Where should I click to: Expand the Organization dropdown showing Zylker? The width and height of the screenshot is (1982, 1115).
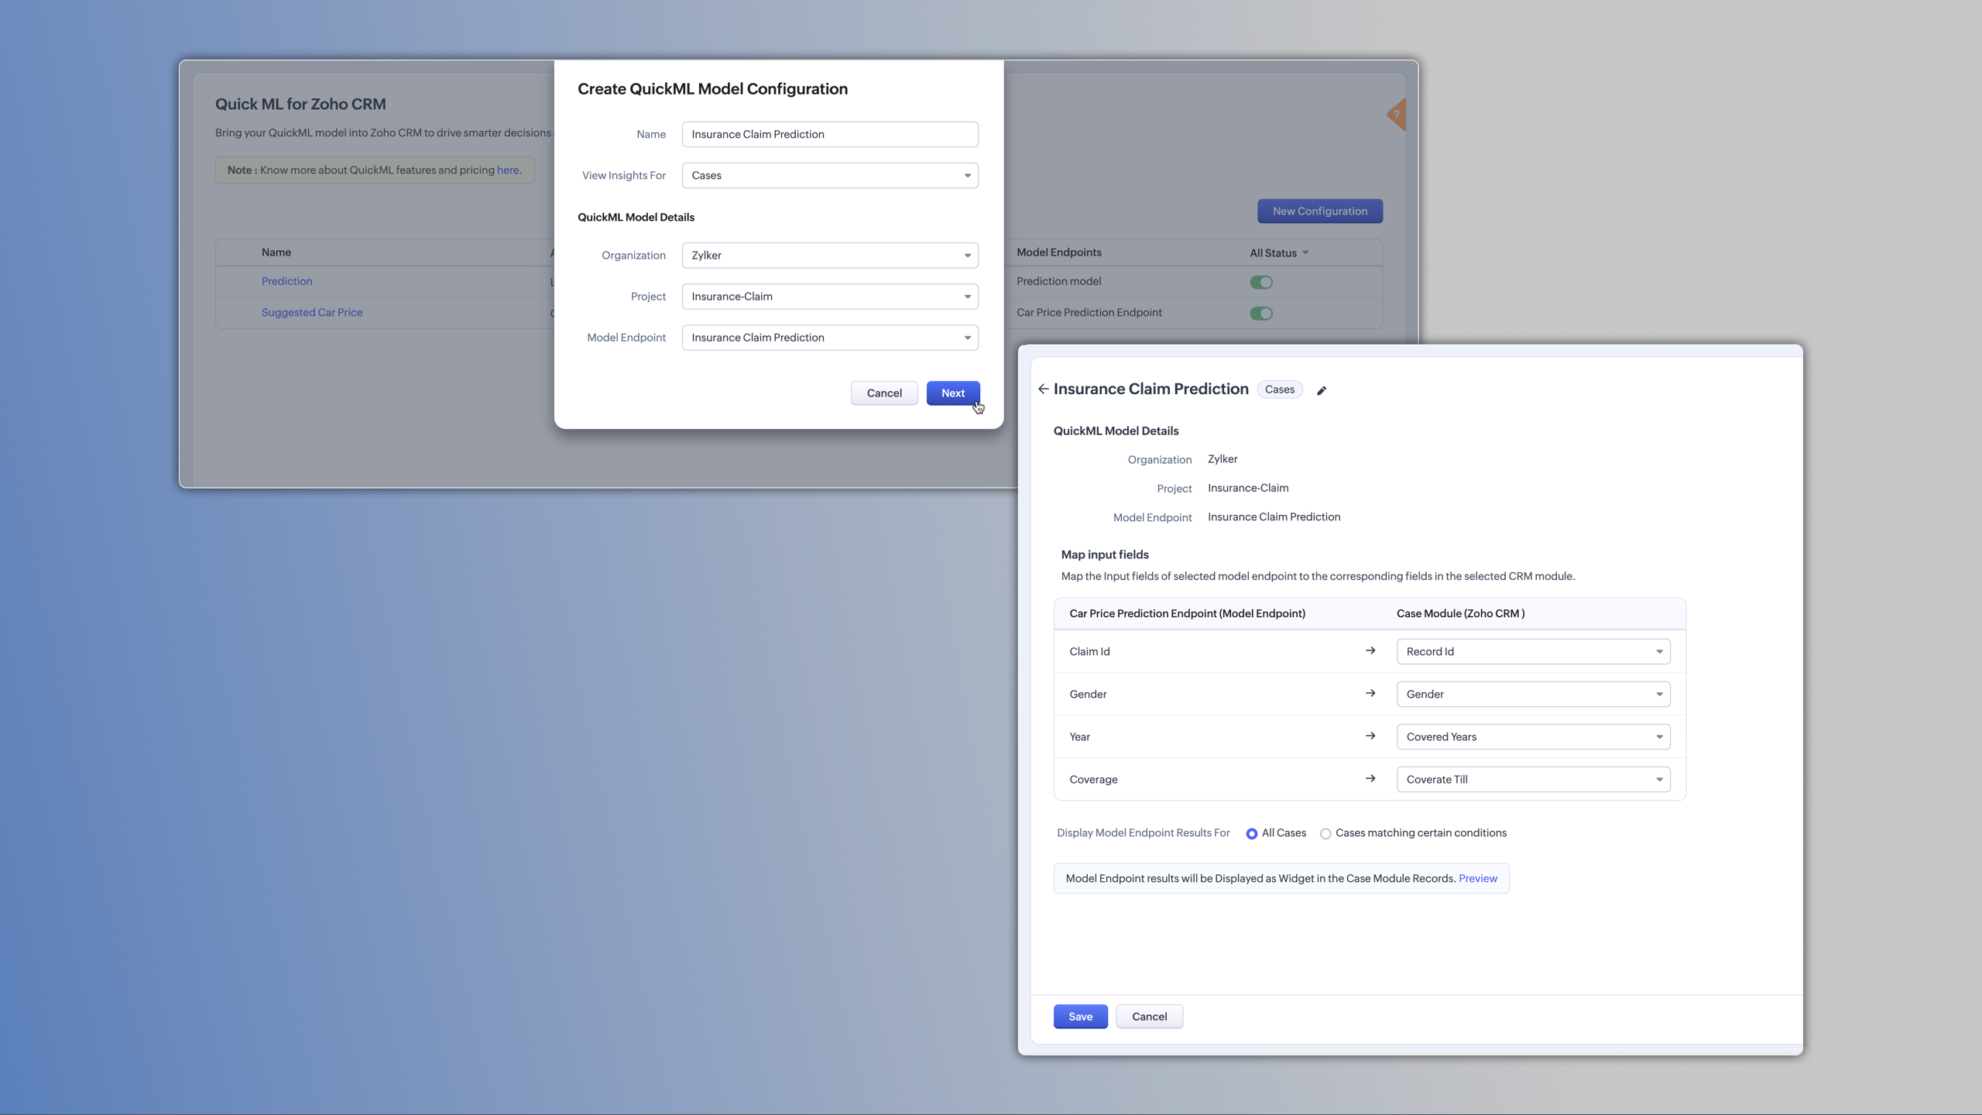pyautogui.click(x=829, y=256)
